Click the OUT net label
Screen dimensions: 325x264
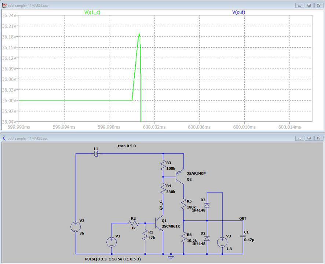click(x=242, y=218)
